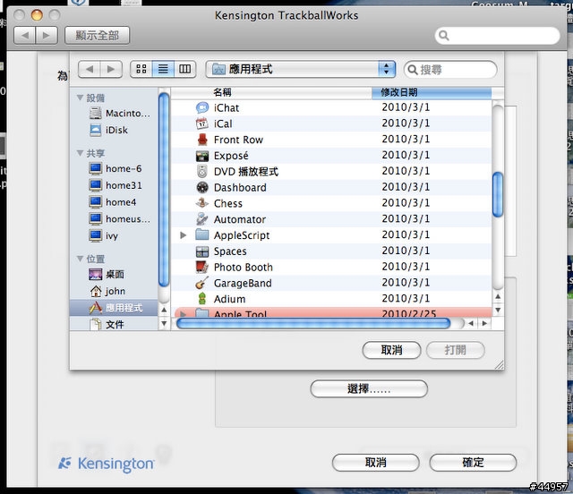This screenshot has height=494, width=573.
Task: Open the 應用程式 location popup menu
Action: 301,69
